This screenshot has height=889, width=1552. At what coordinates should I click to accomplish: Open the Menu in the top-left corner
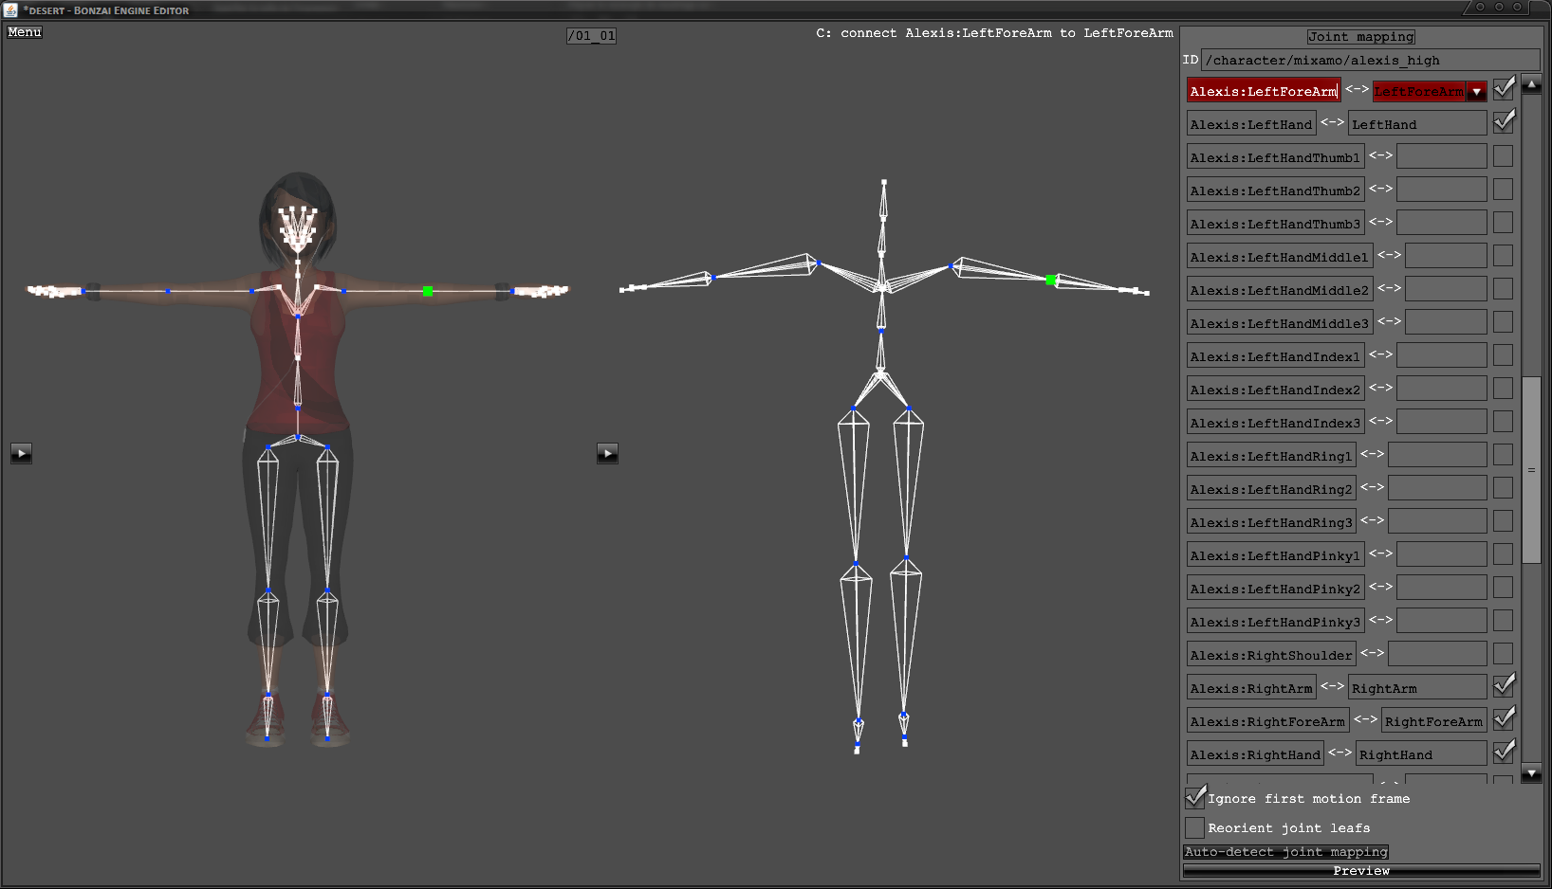click(x=25, y=32)
